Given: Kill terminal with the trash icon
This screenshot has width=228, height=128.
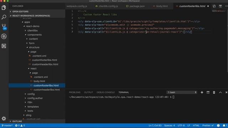Looking at the screenshot, I should click(214, 92).
